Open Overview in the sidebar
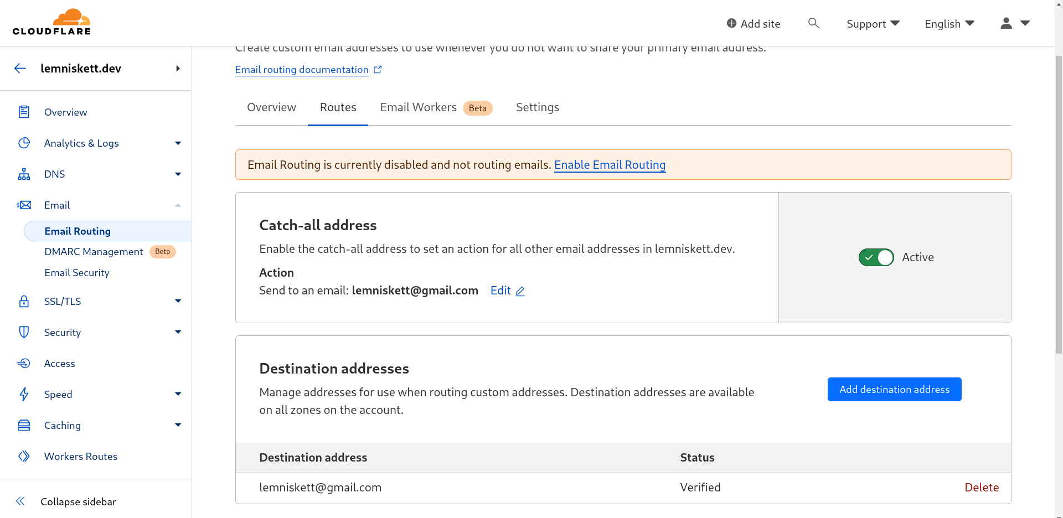This screenshot has height=518, width=1063. [x=65, y=112]
